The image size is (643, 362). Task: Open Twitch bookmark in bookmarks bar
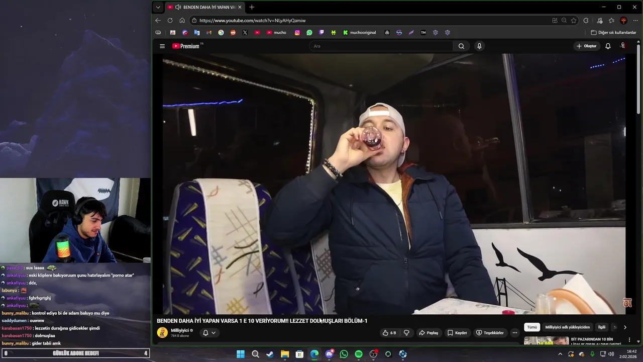(321, 33)
